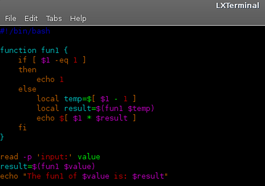Click the "echo $[ $1 * $result ]" line
The height and width of the screenshot is (186, 265).
[x=86, y=118]
